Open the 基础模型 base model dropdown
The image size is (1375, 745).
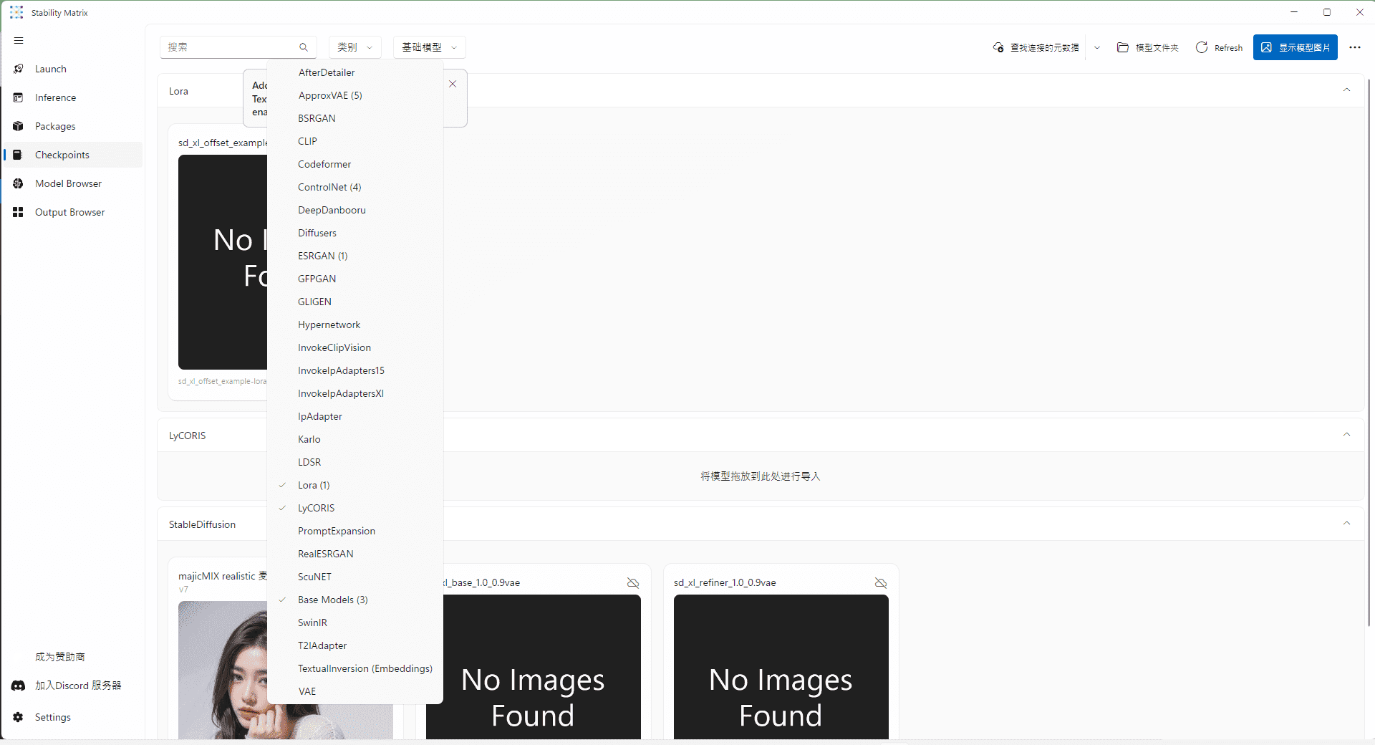[430, 47]
